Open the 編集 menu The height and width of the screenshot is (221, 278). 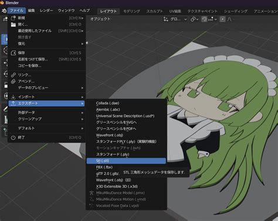coord(31,11)
